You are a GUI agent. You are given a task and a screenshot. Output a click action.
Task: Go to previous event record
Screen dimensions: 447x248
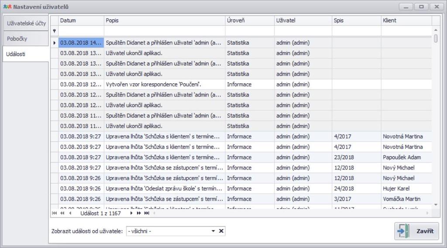click(x=70, y=213)
